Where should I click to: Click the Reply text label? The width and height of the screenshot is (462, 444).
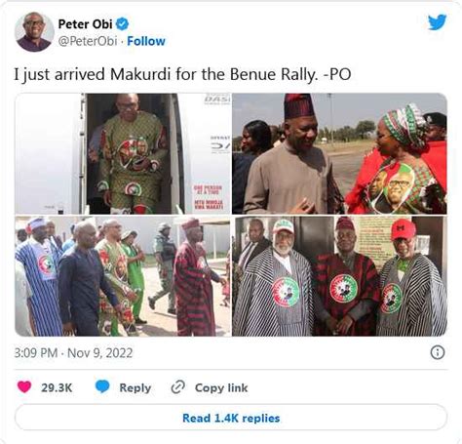[135, 387]
